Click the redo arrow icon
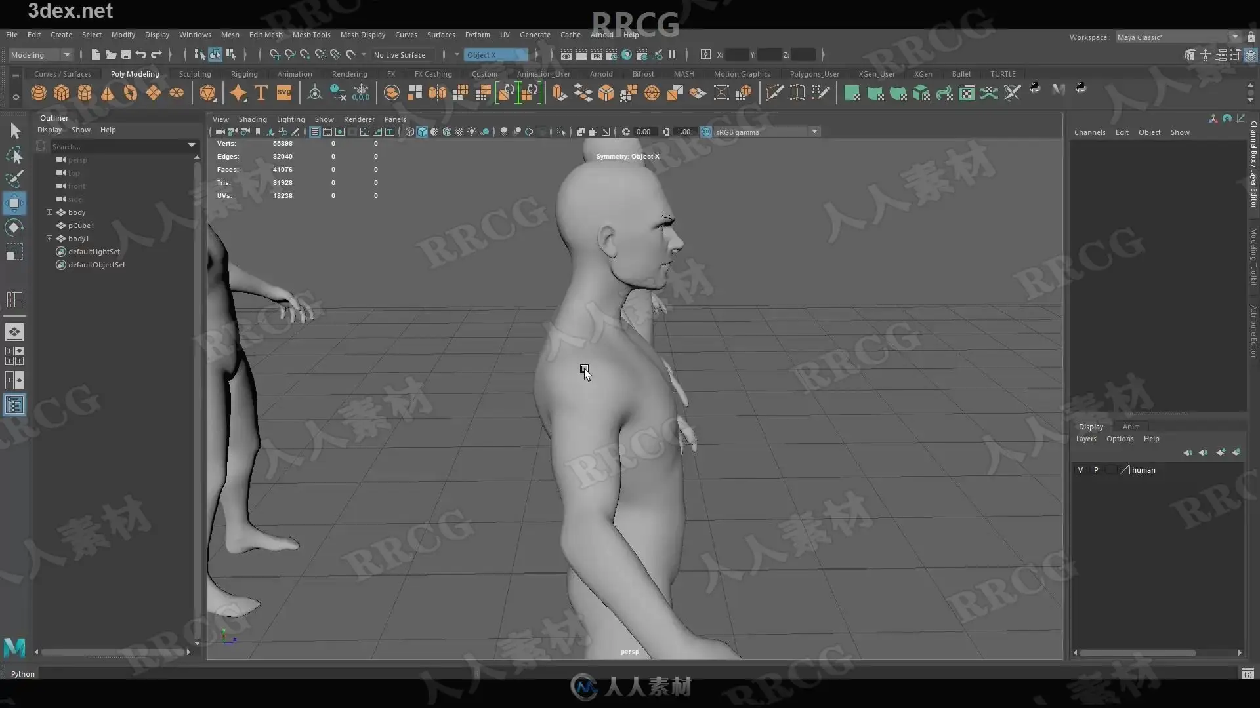 156,55
